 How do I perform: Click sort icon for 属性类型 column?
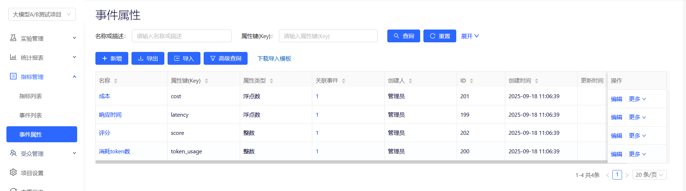[x=272, y=81]
